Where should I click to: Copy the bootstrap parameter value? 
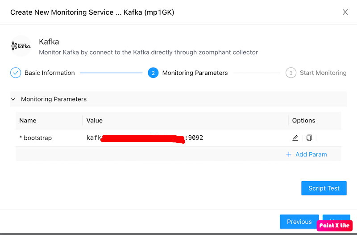click(x=309, y=138)
